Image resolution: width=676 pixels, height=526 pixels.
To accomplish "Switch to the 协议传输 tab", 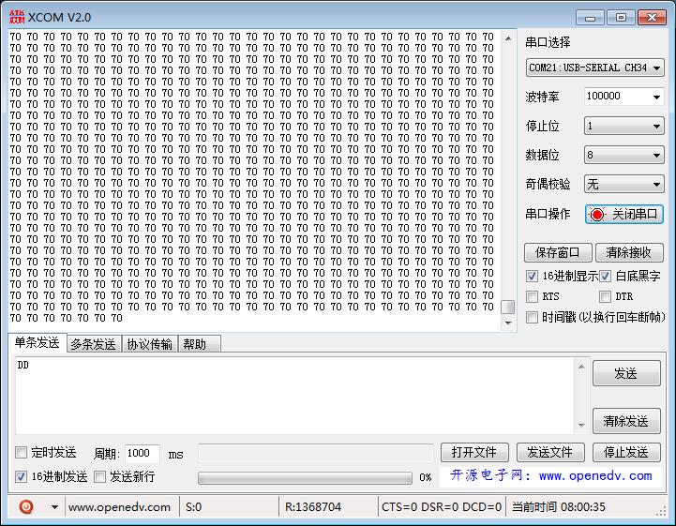I will 150,344.
